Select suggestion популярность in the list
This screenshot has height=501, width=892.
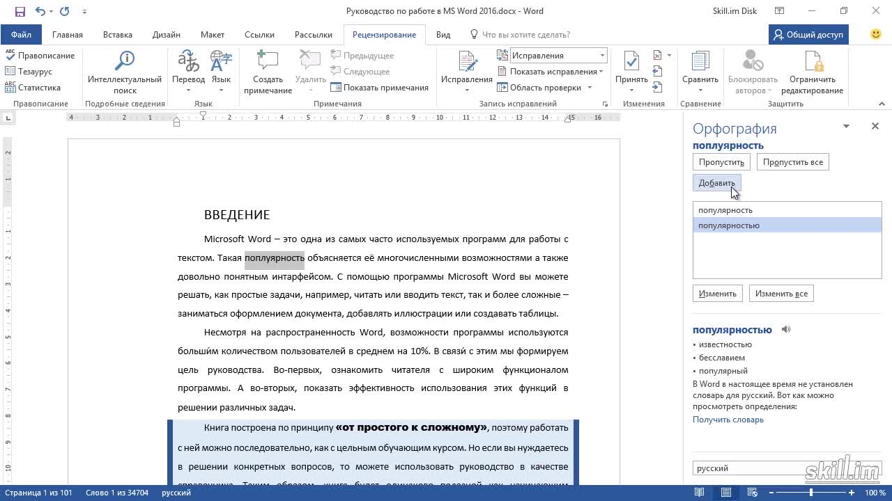coord(787,210)
